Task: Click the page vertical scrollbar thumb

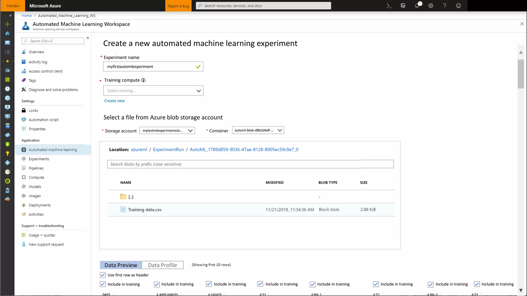Action: pyautogui.click(x=521, y=74)
